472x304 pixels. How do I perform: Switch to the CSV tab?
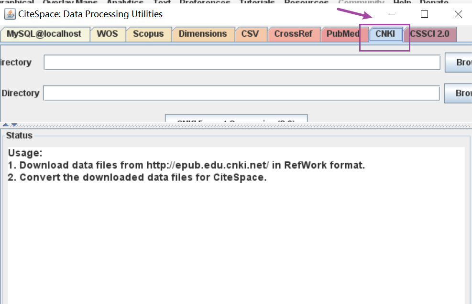(x=250, y=34)
